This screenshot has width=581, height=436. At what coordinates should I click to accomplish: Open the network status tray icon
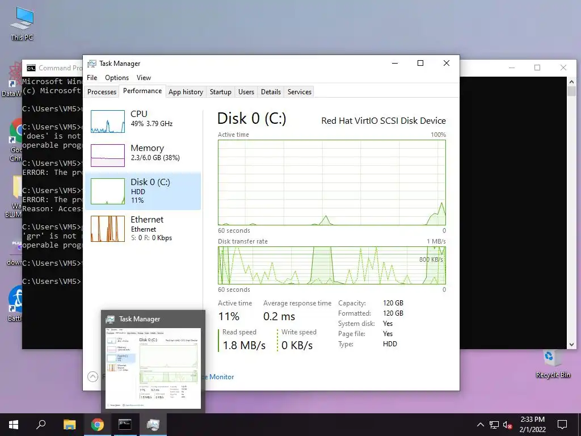click(x=494, y=425)
